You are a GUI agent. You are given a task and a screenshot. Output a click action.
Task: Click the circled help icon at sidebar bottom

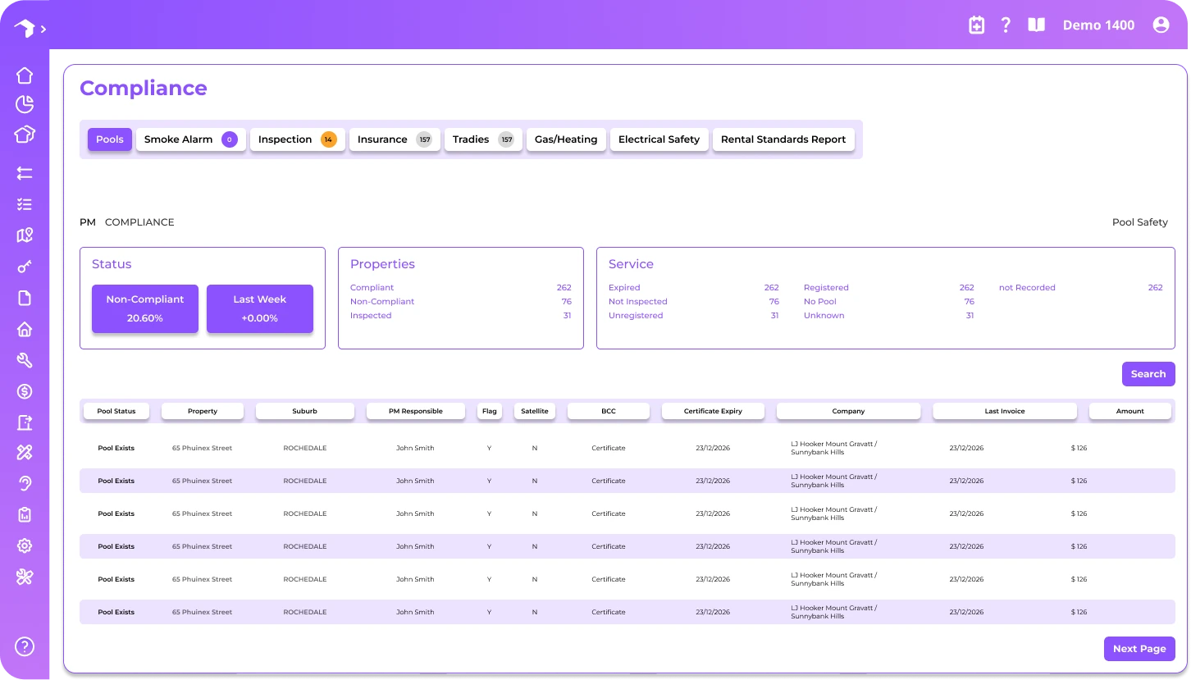[x=25, y=646]
